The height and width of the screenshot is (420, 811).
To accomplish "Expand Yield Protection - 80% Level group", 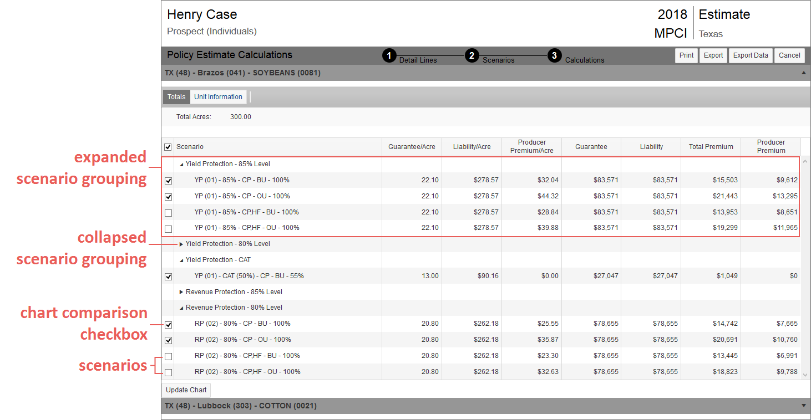I will click(181, 244).
